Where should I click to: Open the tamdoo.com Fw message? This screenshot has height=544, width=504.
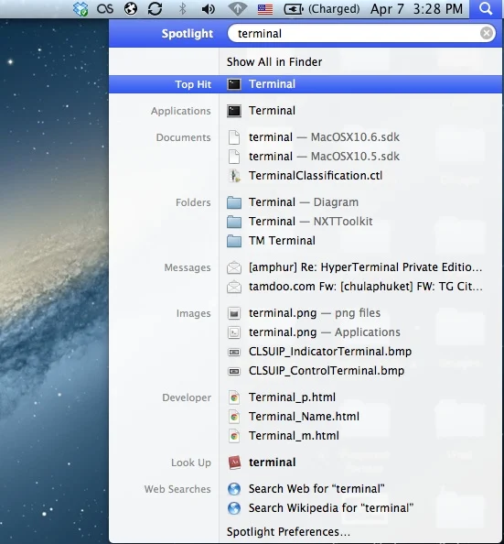pyautogui.click(x=365, y=287)
